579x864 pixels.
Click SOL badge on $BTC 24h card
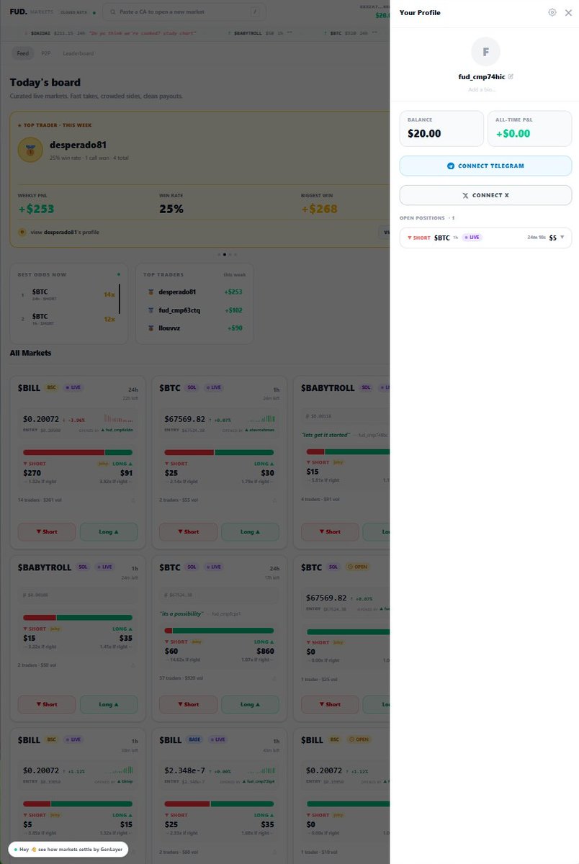click(192, 567)
